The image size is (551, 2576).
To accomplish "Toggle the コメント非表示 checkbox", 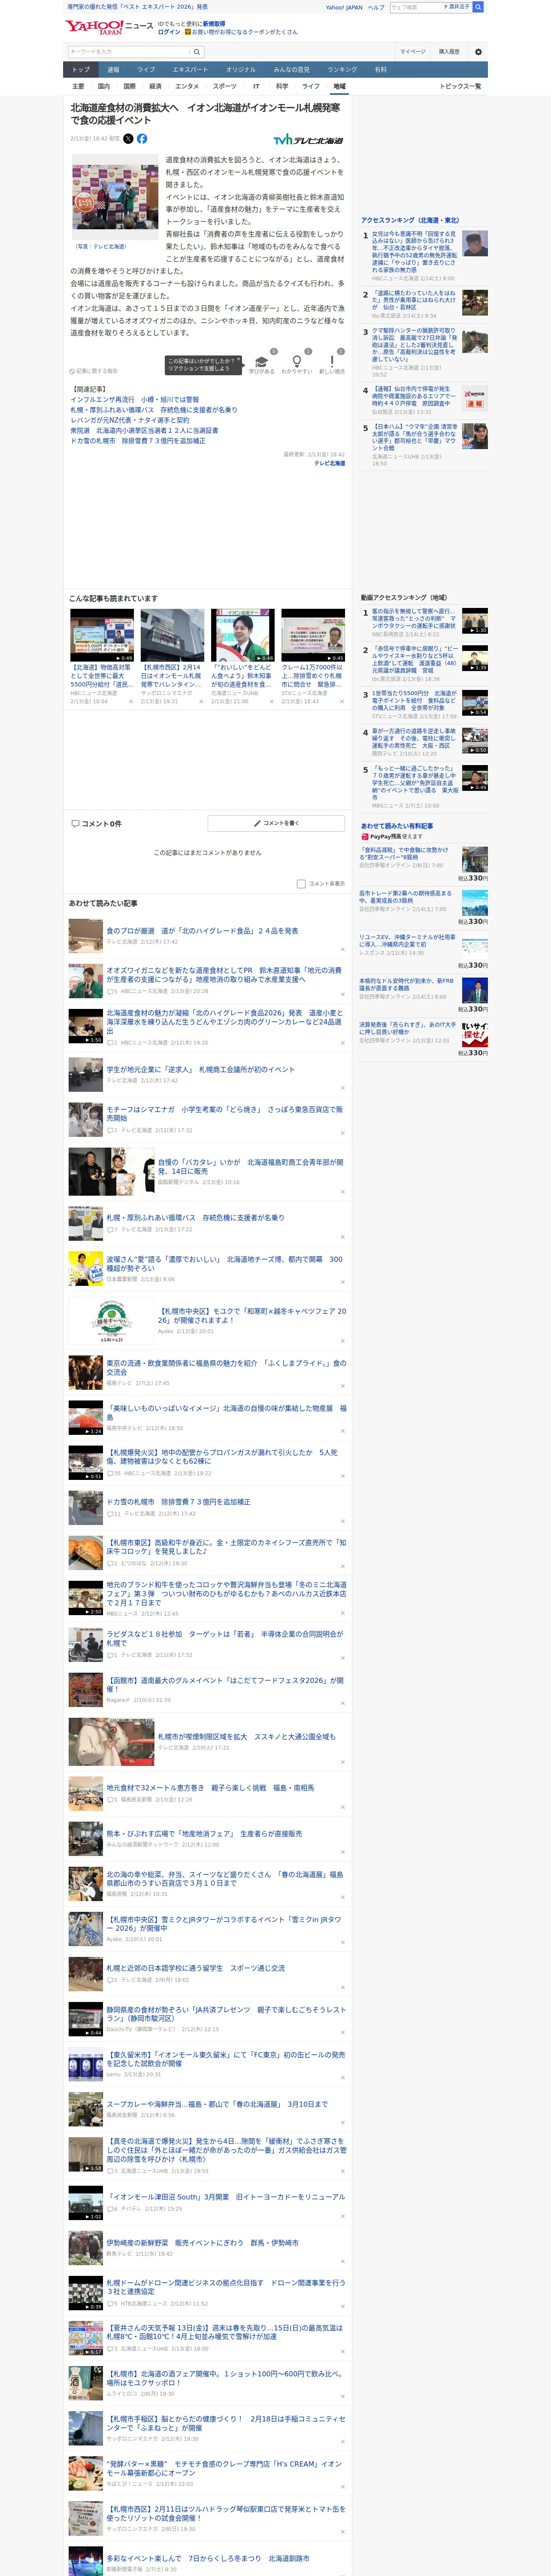I will [301, 884].
